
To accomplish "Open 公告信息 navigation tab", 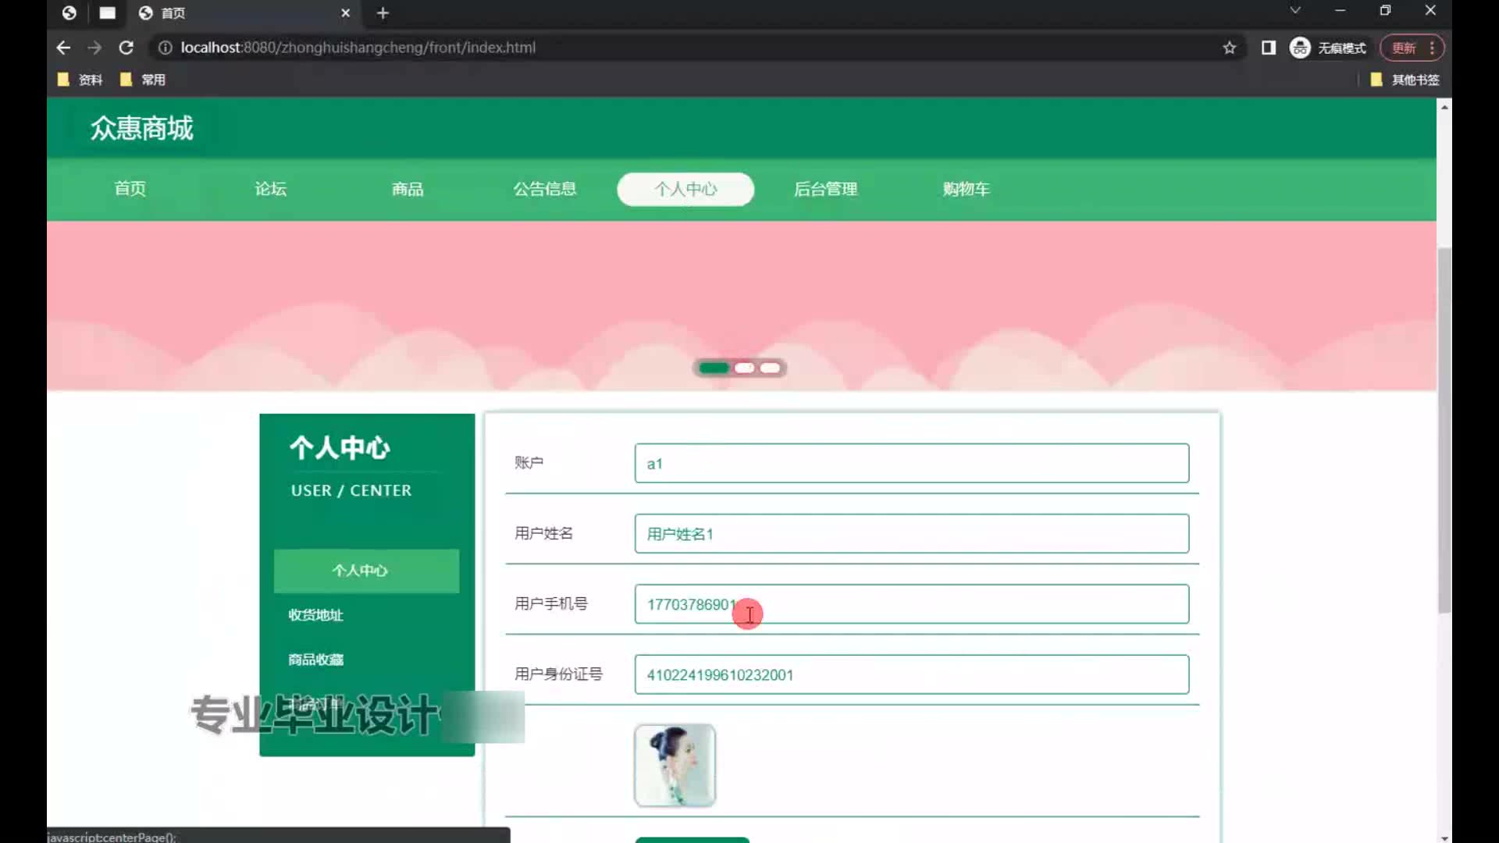I will 545,189.
